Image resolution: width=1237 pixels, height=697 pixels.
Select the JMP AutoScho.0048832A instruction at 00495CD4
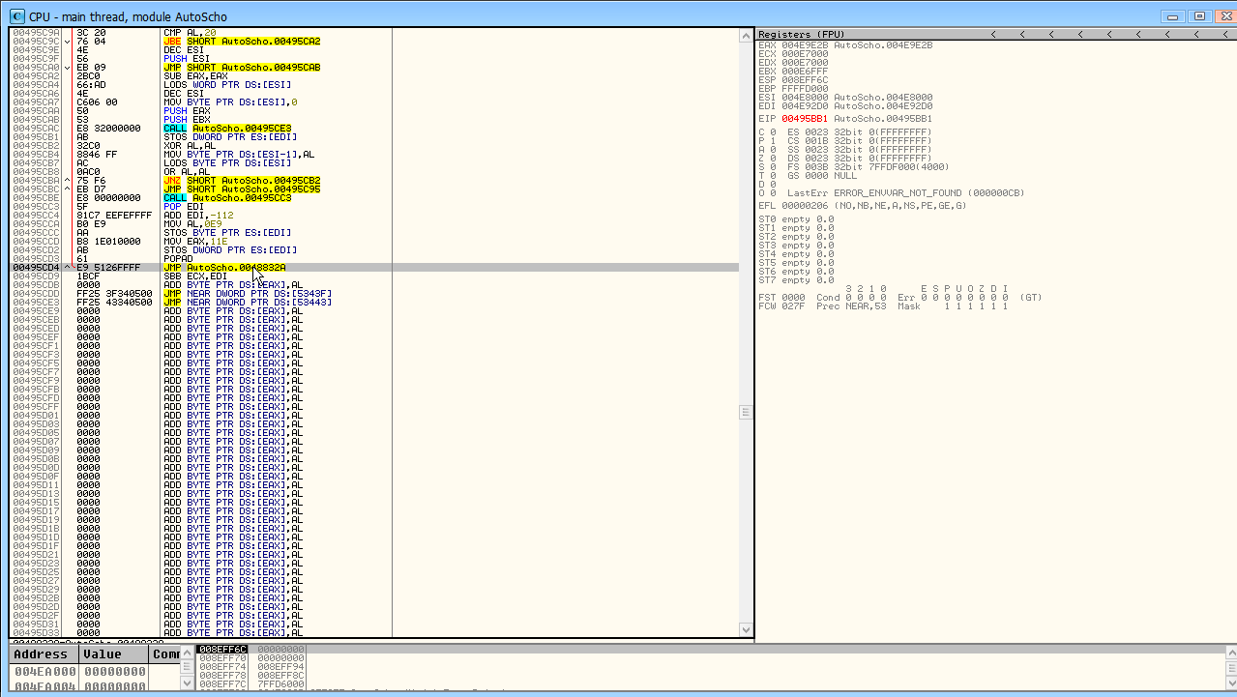pyautogui.click(x=224, y=267)
